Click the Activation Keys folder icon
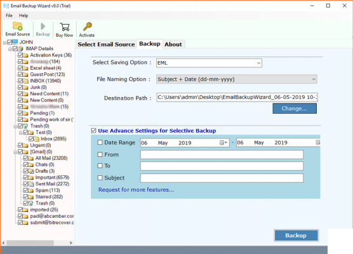The height and width of the screenshot is (254, 353). 25,55
